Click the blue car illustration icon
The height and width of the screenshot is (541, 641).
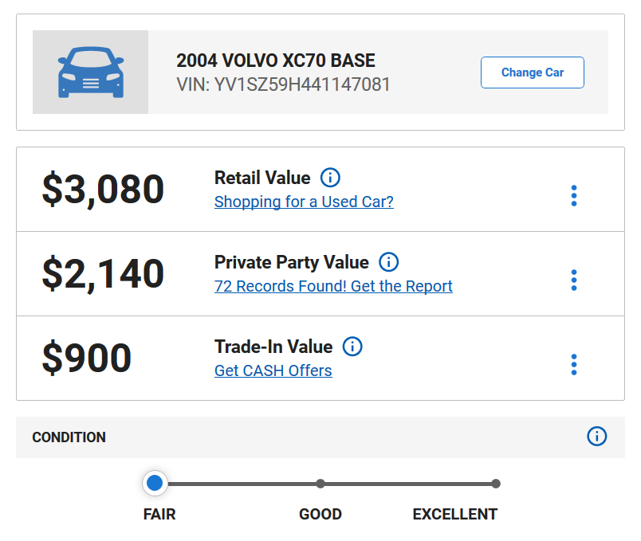(90, 71)
